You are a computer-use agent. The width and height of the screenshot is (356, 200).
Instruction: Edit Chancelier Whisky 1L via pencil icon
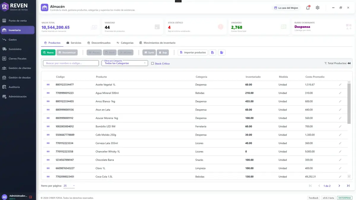coord(340,151)
